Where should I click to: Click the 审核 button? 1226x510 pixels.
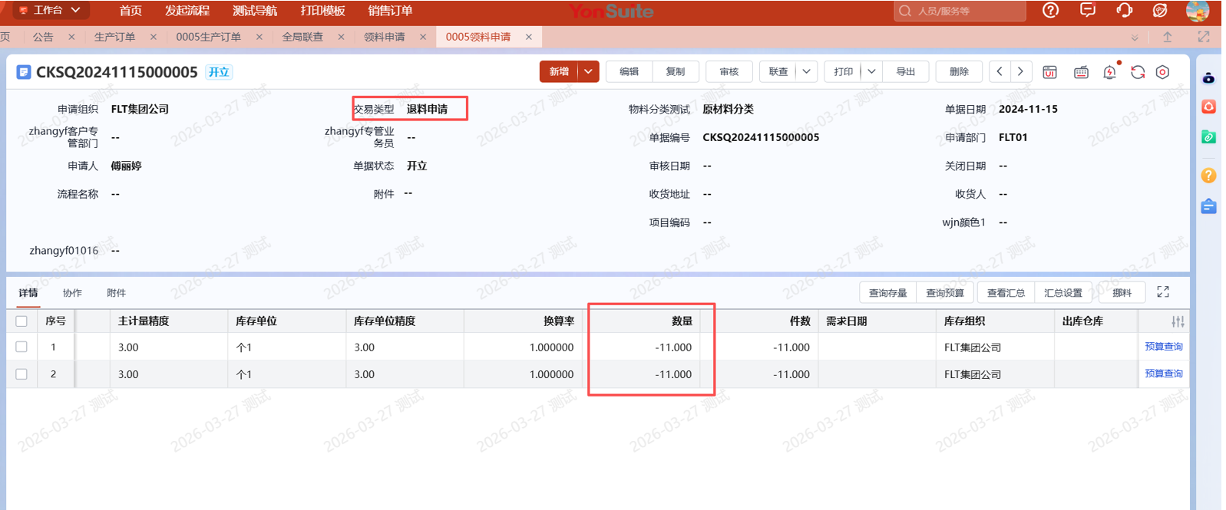(729, 71)
